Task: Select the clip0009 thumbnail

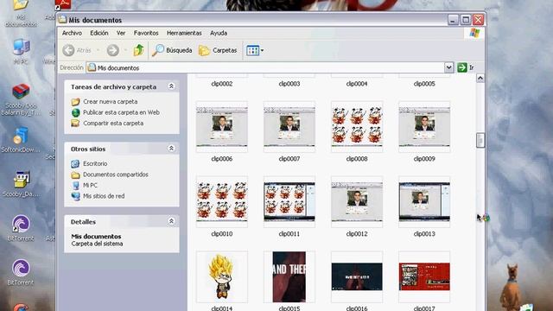Action: tap(424, 127)
